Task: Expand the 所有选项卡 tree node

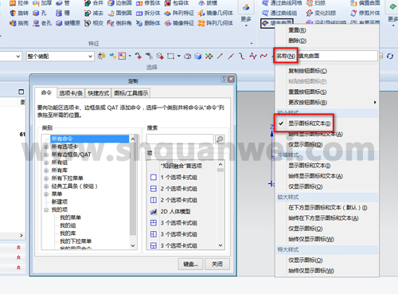Action: click(x=46, y=147)
